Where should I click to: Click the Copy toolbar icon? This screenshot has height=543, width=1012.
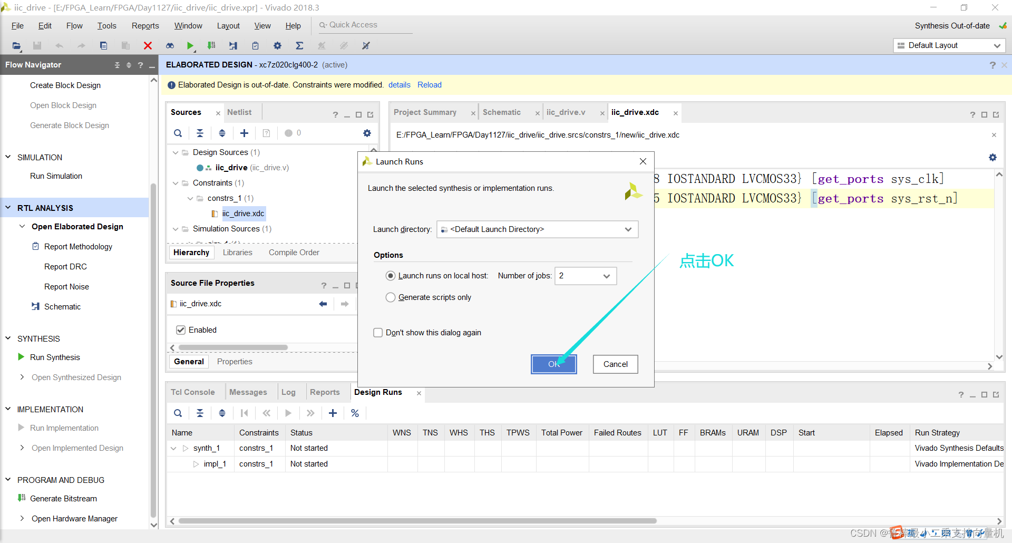[x=103, y=46]
